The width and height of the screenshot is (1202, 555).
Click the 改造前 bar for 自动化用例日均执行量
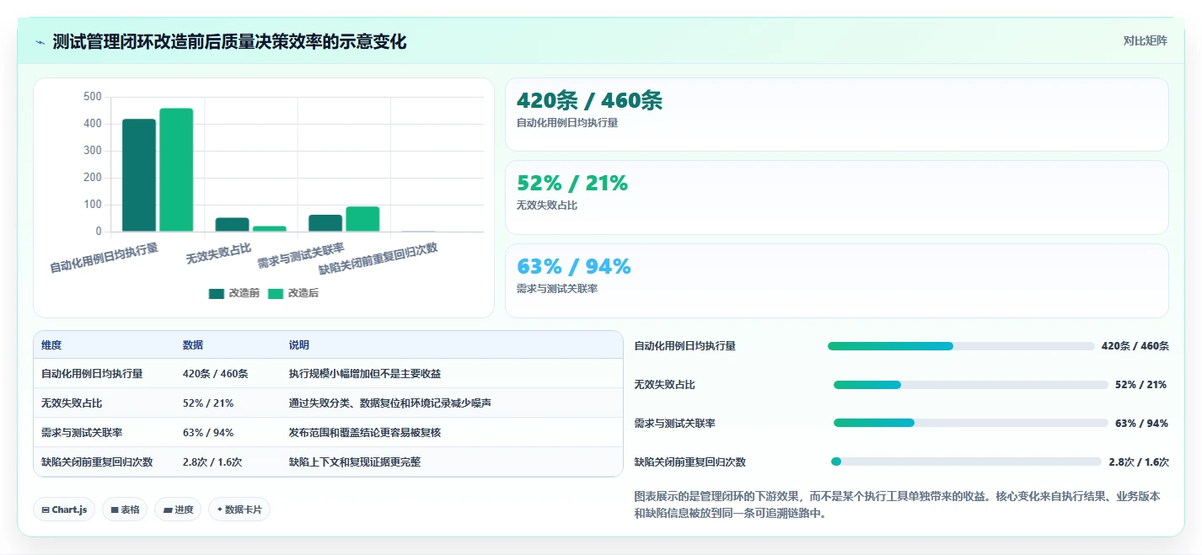click(139, 175)
